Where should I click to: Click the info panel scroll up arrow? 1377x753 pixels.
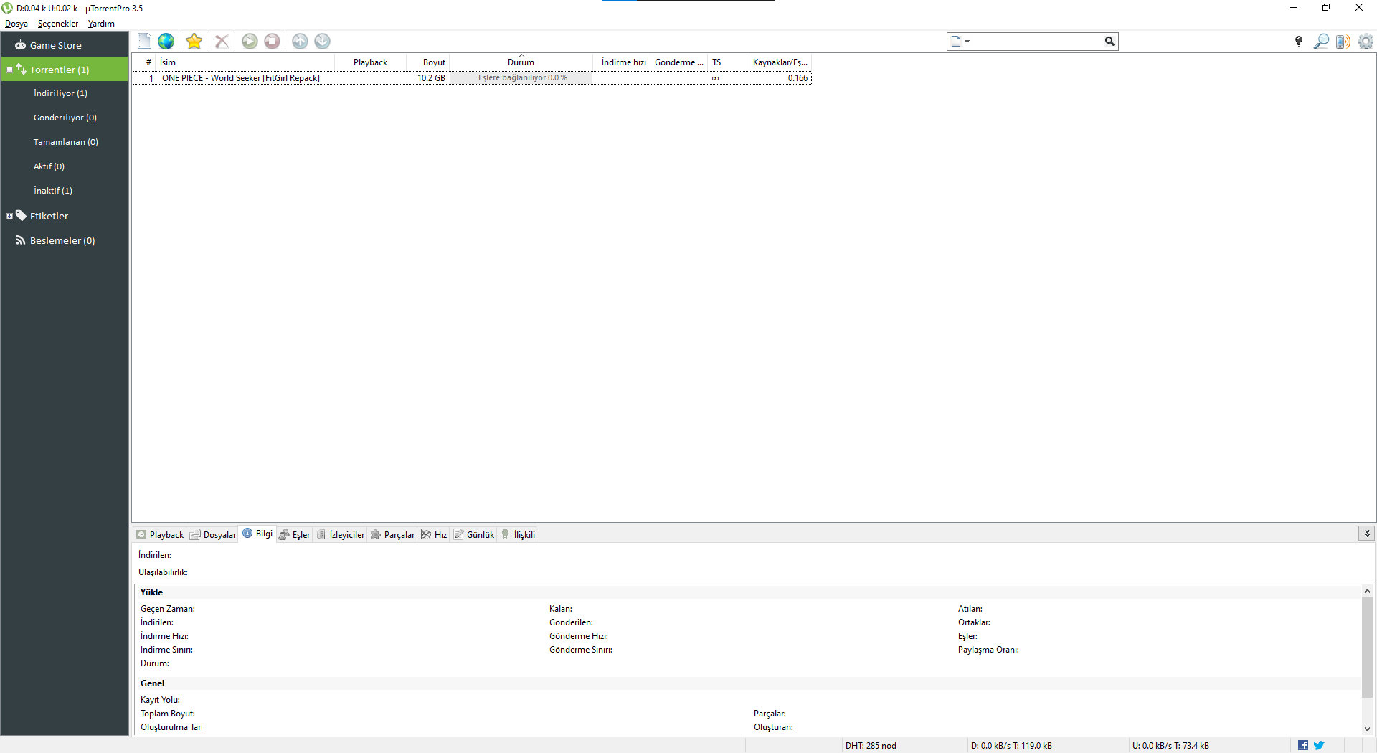(x=1368, y=591)
